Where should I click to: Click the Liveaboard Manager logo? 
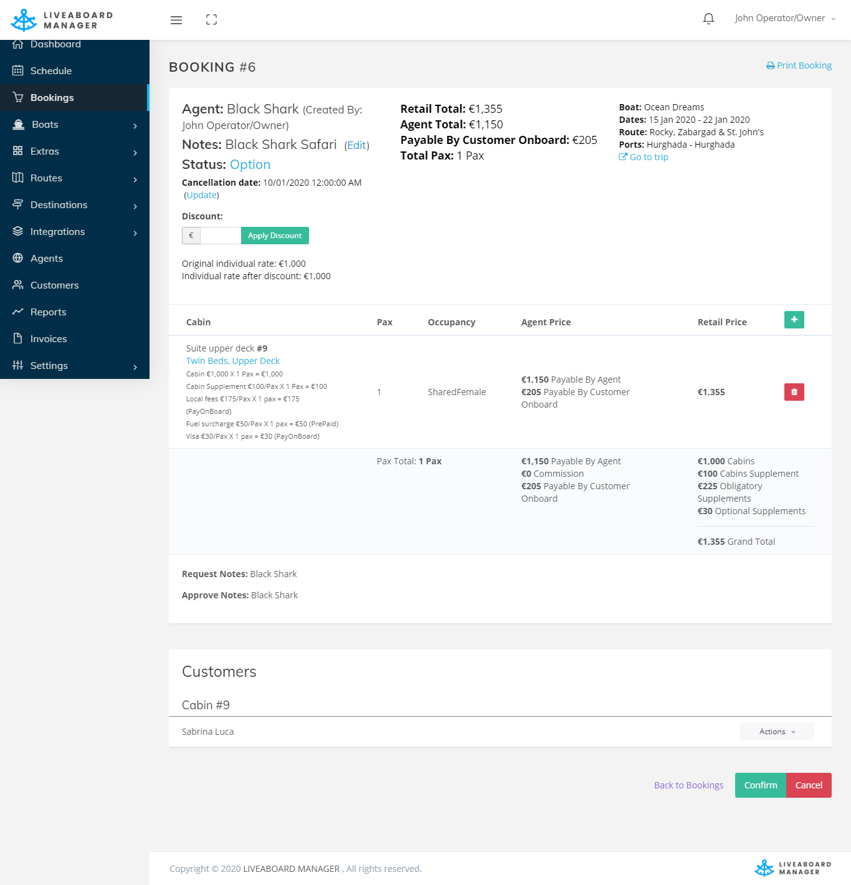coord(62,20)
